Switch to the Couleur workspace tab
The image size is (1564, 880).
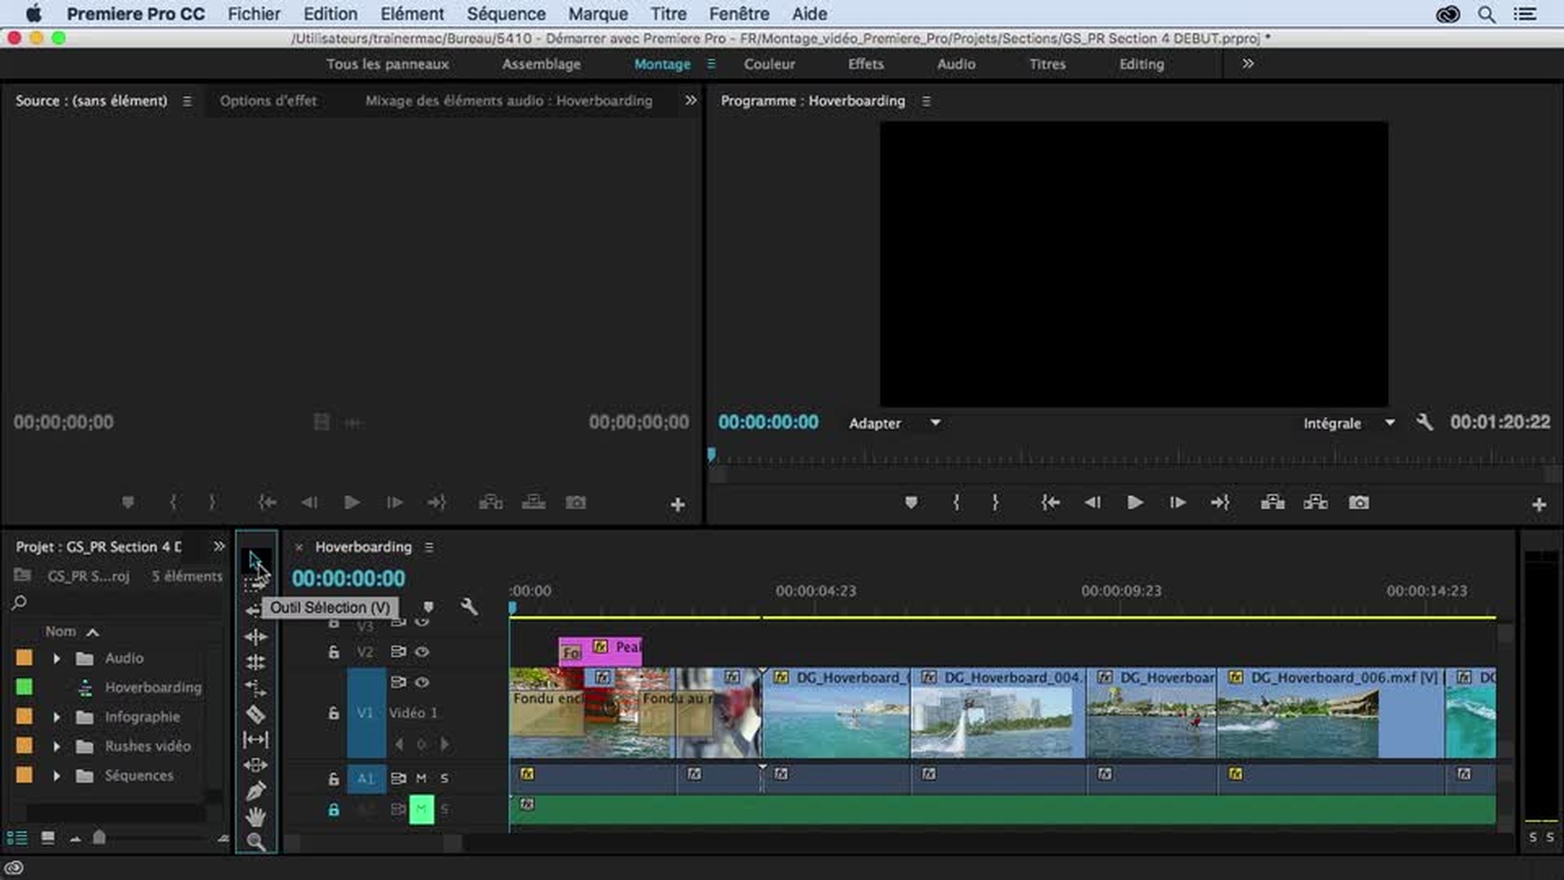pyautogui.click(x=768, y=64)
